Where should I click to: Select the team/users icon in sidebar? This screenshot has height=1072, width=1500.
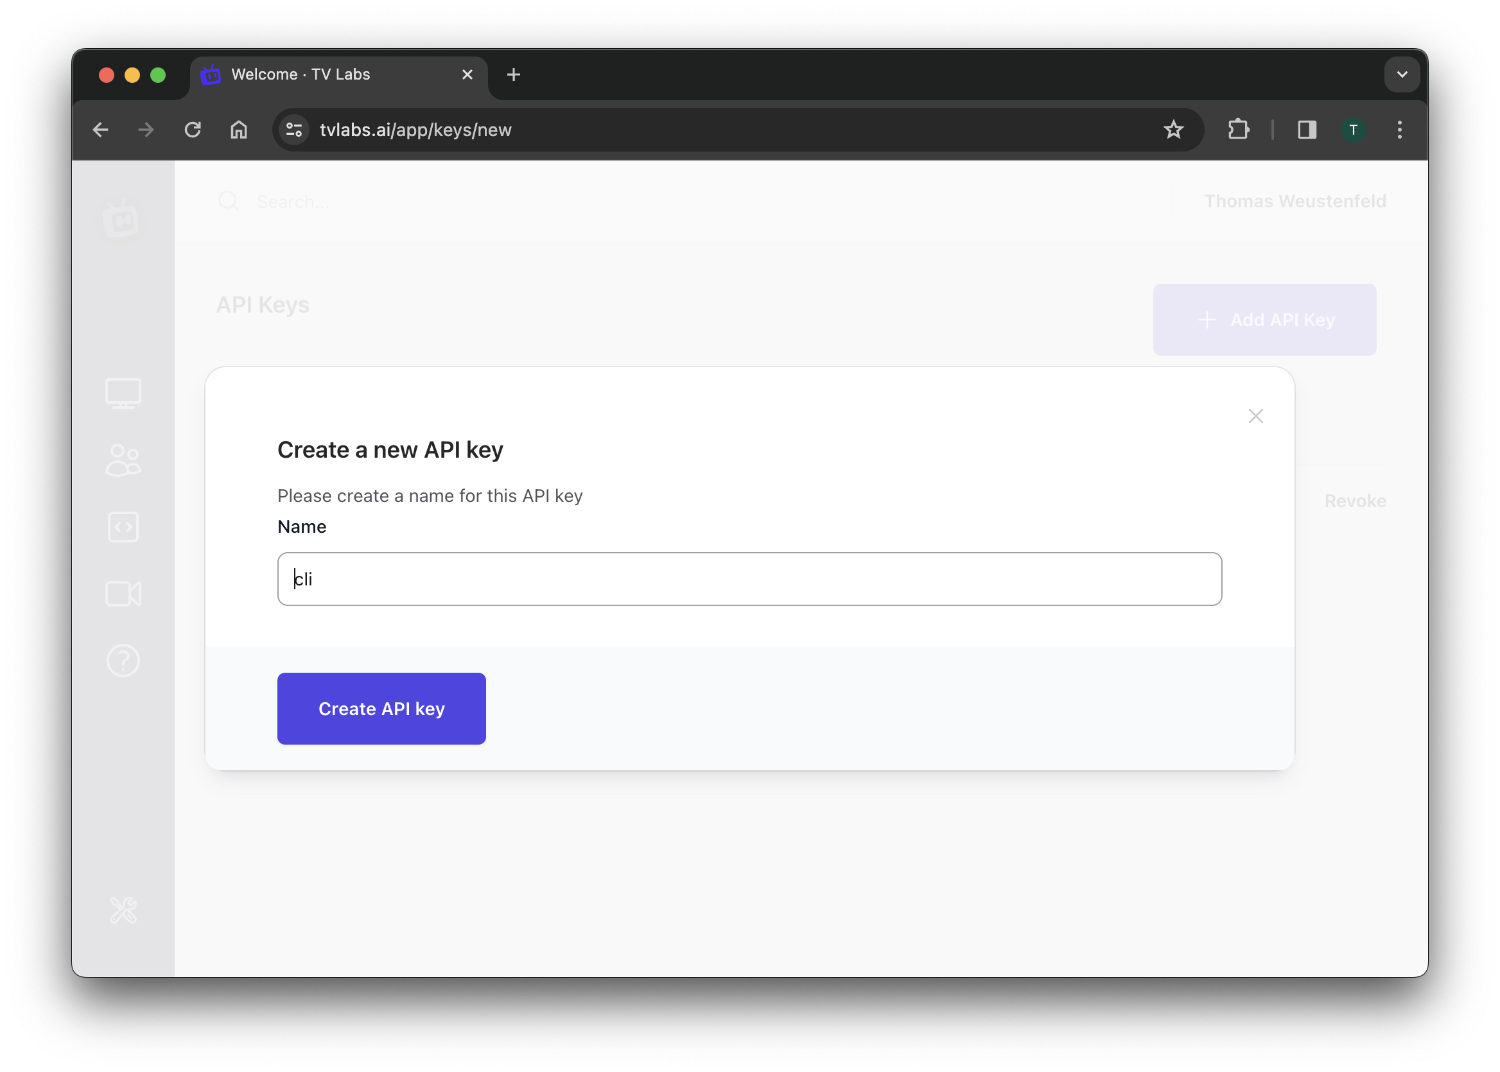click(123, 458)
